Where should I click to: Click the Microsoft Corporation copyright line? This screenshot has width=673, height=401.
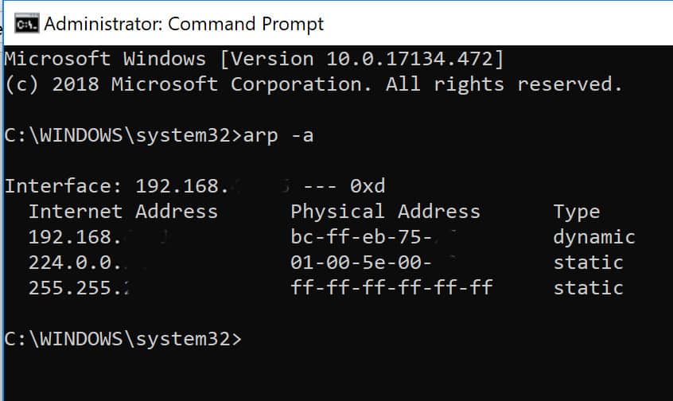pos(313,84)
